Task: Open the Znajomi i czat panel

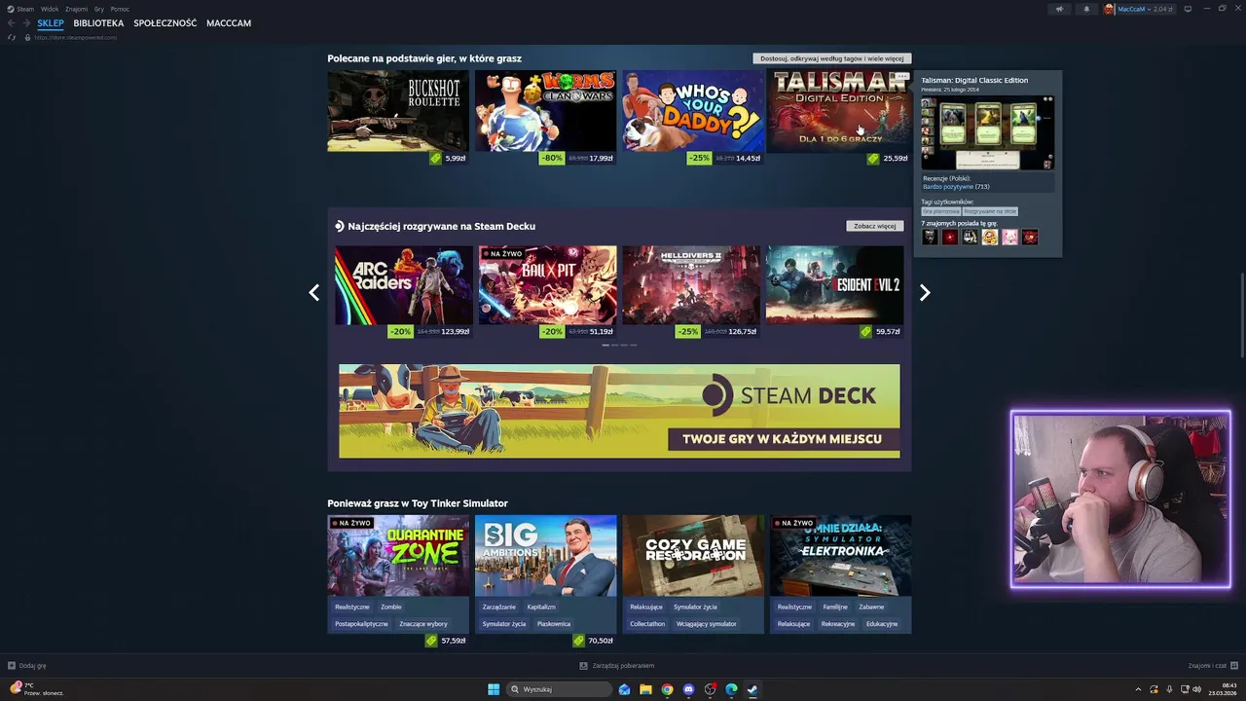Action: coord(1212,666)
